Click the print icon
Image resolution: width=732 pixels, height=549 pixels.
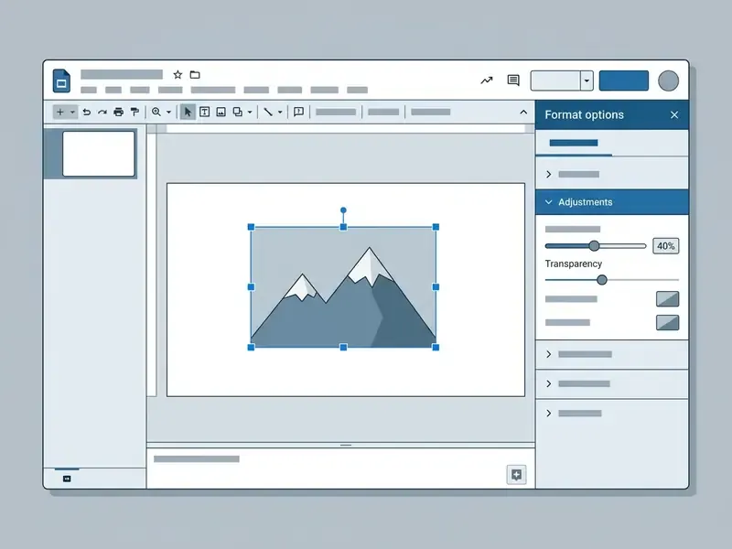[119, 112]
